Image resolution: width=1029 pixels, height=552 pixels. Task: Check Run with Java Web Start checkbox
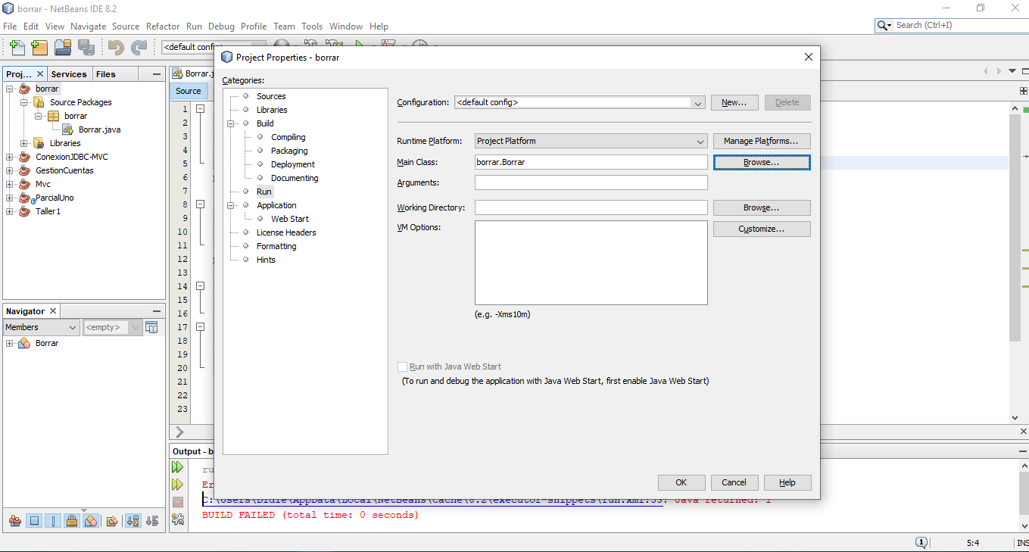402,366
